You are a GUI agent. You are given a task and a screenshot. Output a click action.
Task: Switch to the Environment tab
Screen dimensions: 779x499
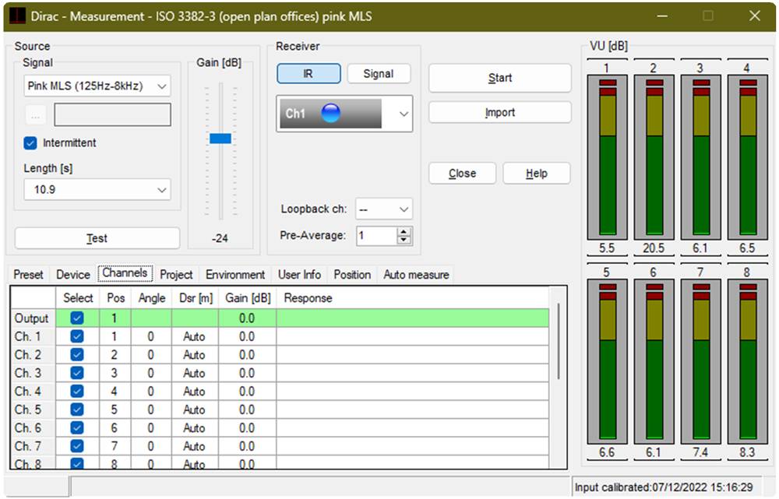[235, 275]
